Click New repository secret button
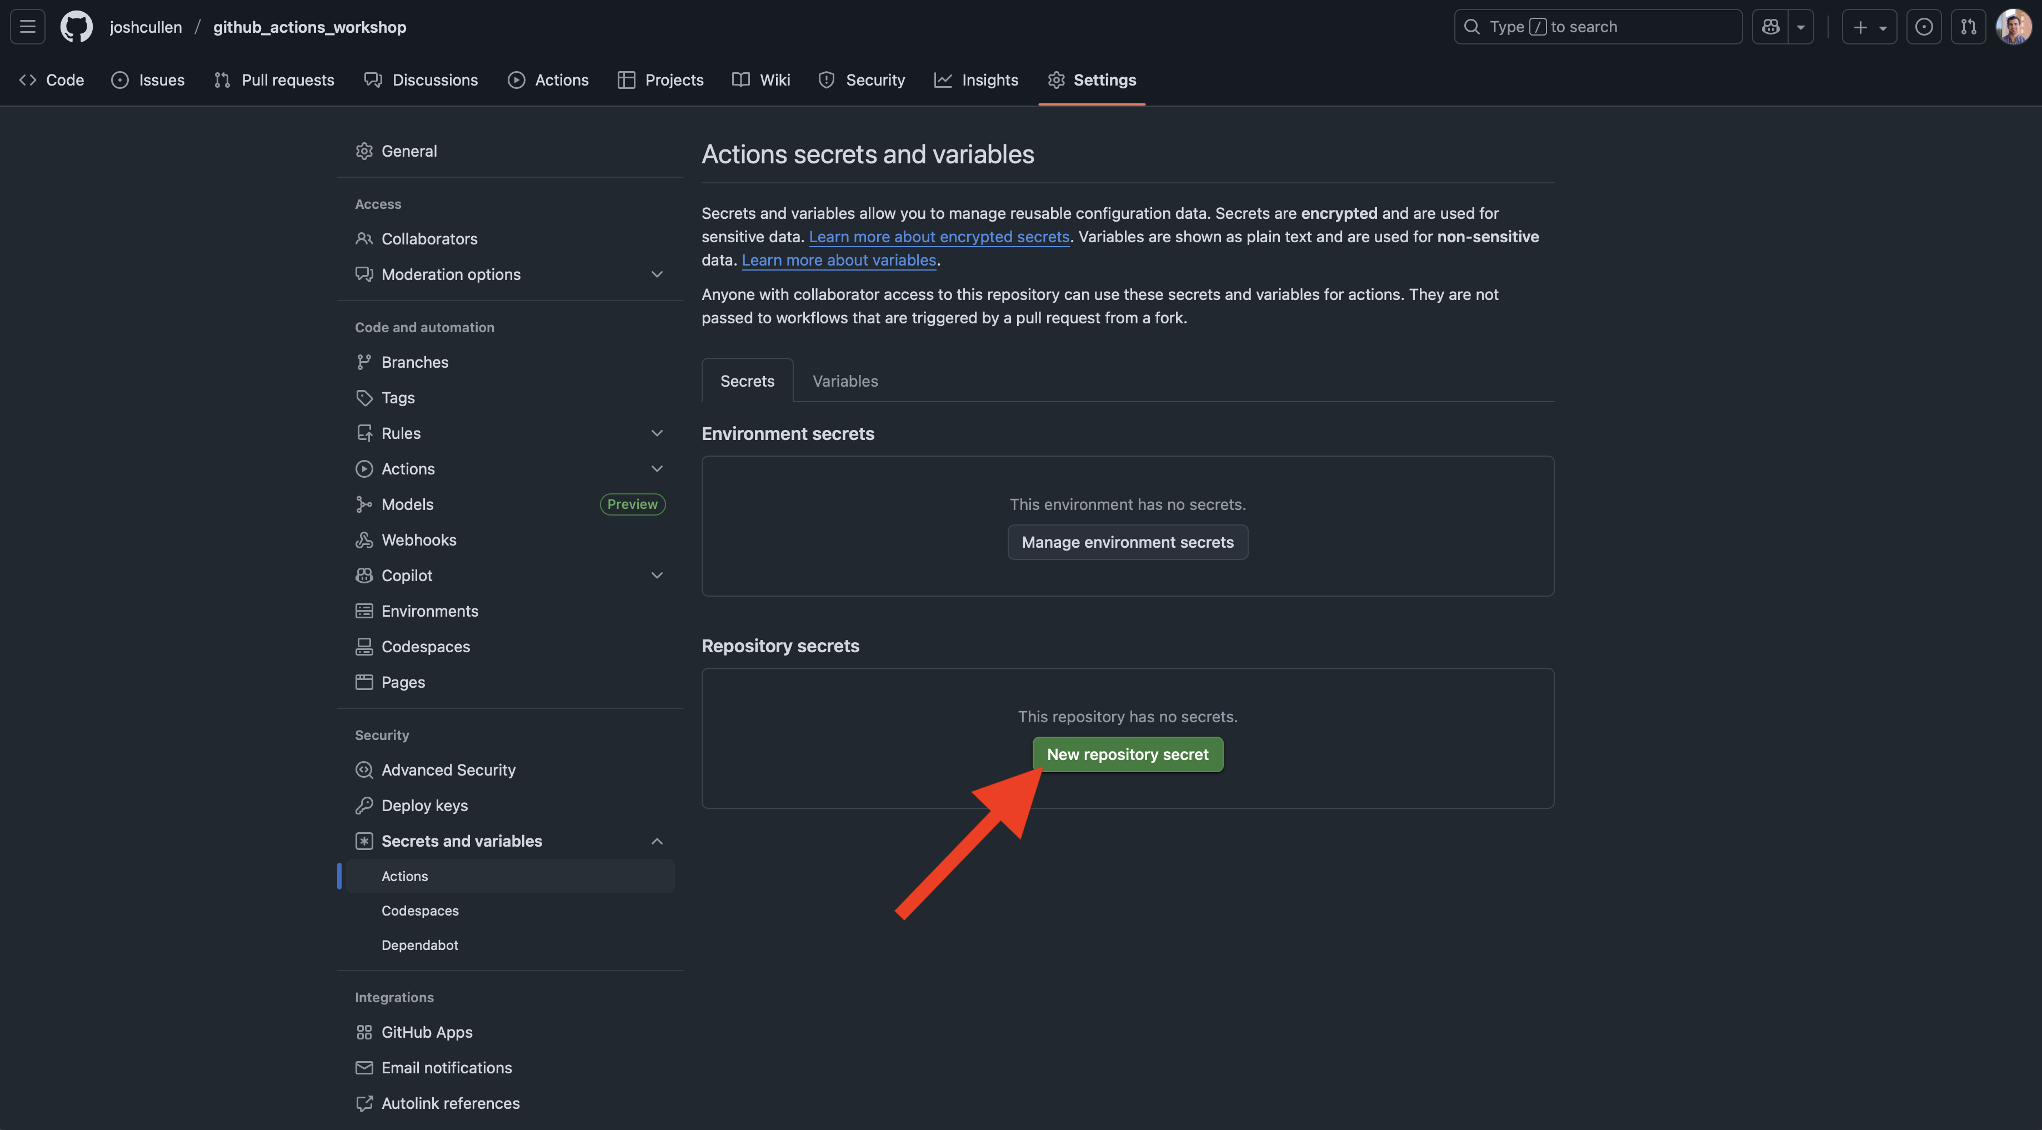The image size is (2042, 1130). pos(1127,755)
